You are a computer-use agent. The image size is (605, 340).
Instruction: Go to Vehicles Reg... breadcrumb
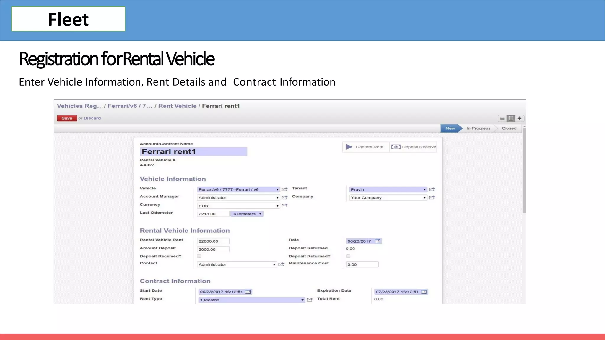click(x=80, y=106)
